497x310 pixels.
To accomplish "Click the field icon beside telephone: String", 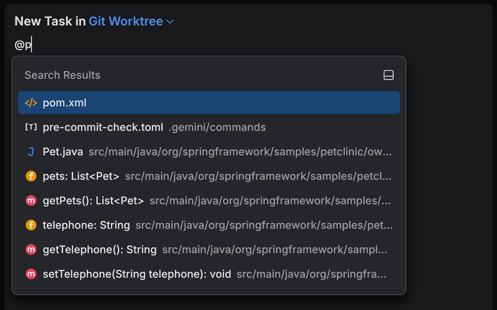I will 31,225.
